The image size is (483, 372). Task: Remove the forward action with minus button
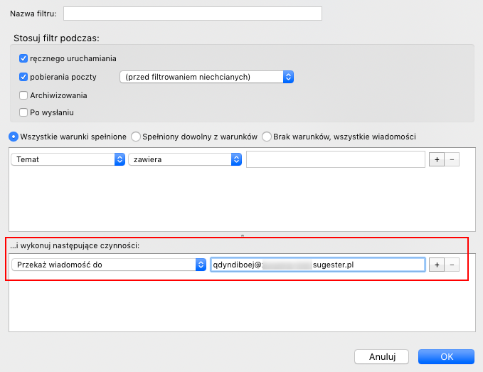point(452,265)
